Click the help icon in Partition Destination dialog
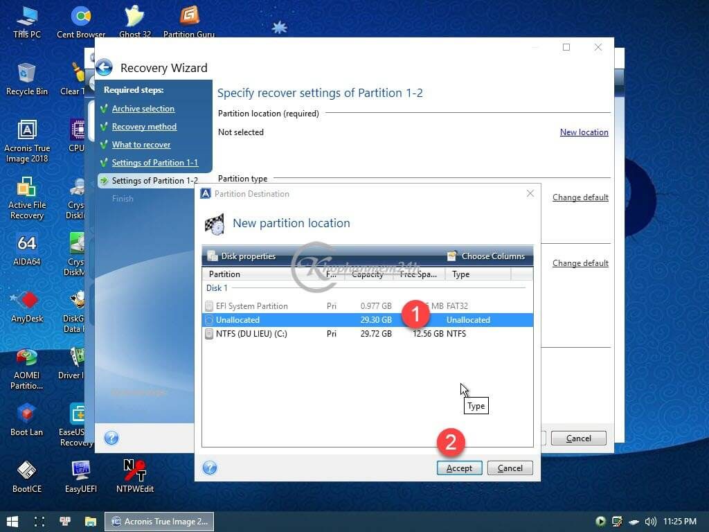709x532 pixels. tap(210, 468)
